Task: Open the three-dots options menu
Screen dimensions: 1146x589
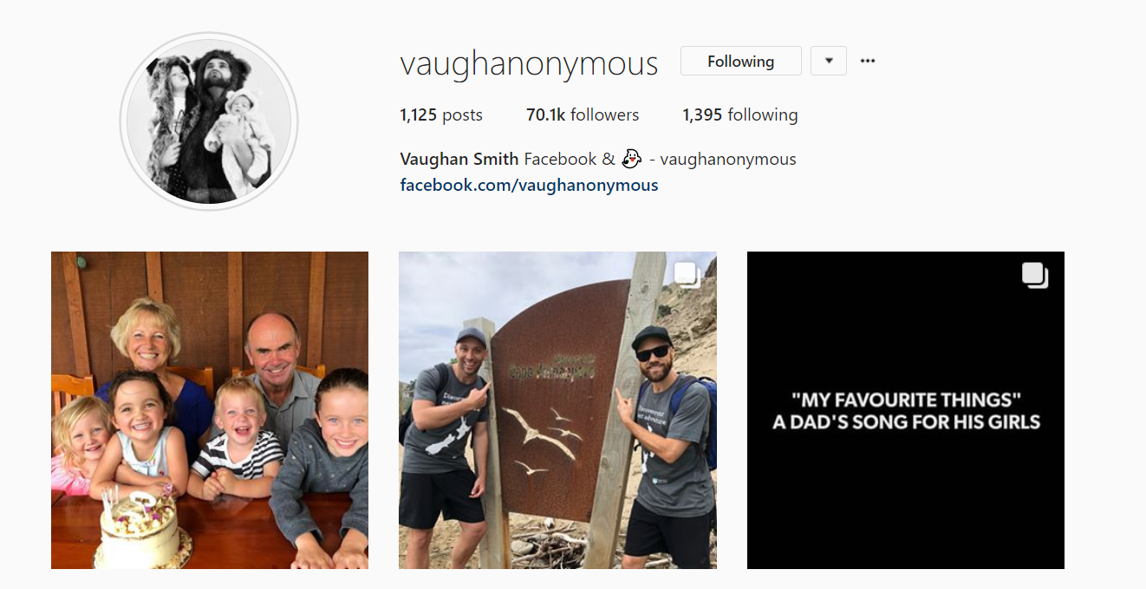Action: coord(868,61)
